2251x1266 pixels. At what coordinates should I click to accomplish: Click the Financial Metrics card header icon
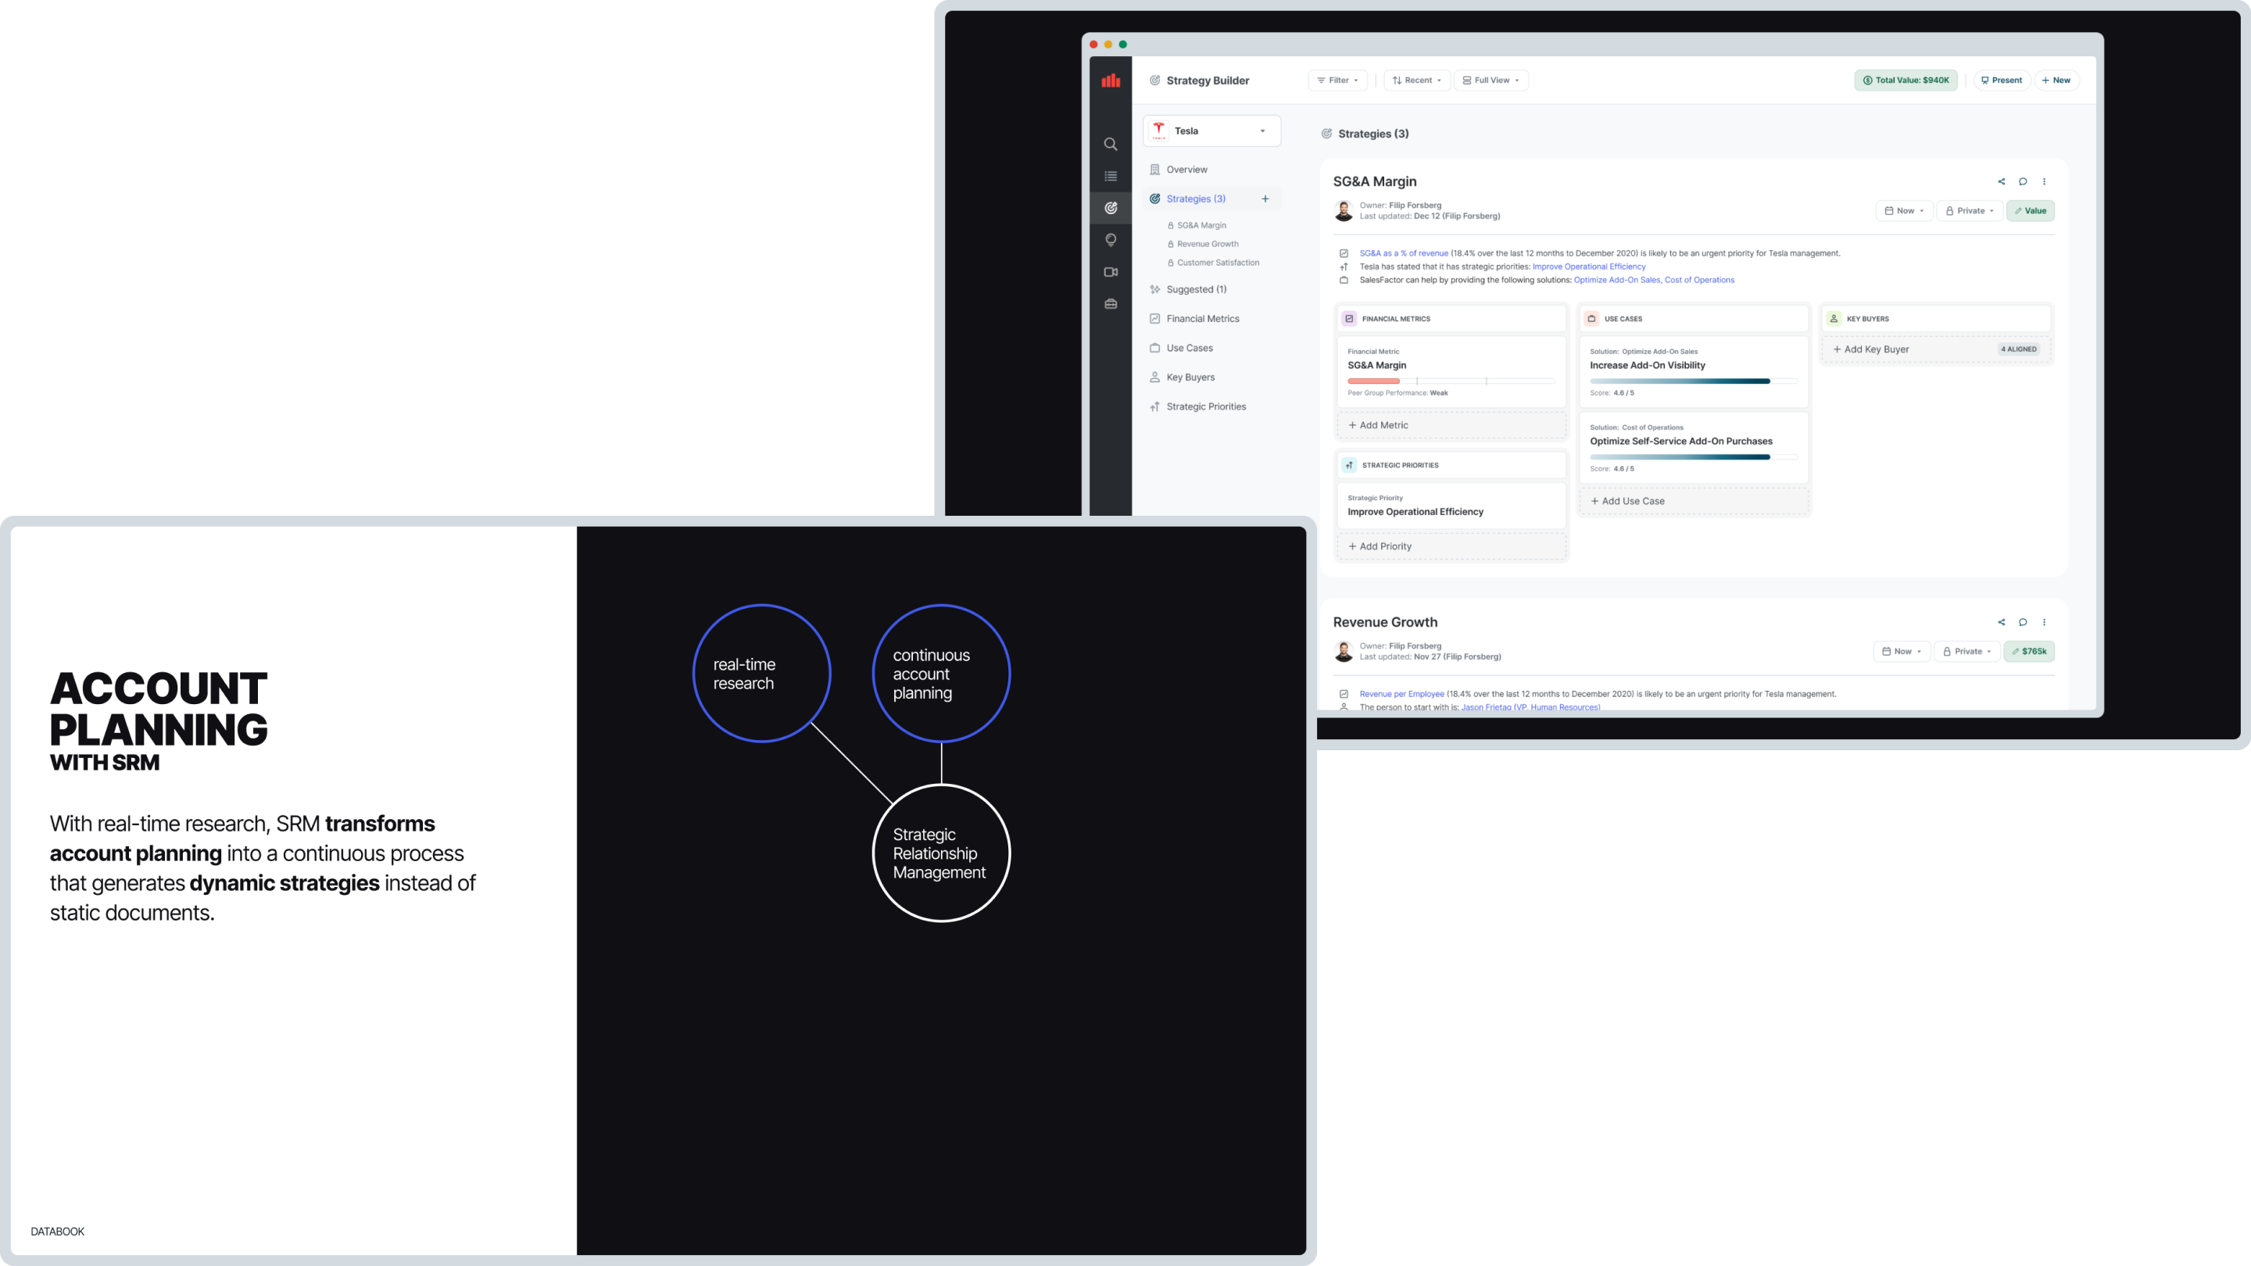tap(1349, 319)
